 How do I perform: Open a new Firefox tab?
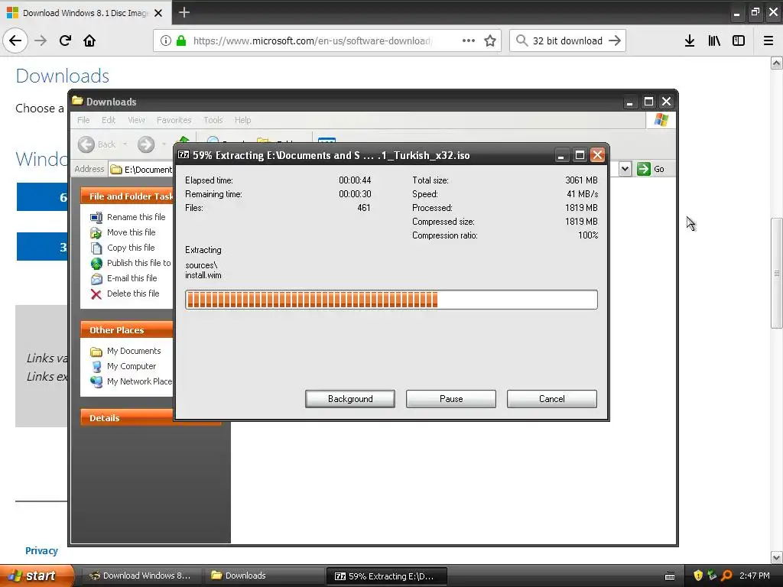coord(184,12)
